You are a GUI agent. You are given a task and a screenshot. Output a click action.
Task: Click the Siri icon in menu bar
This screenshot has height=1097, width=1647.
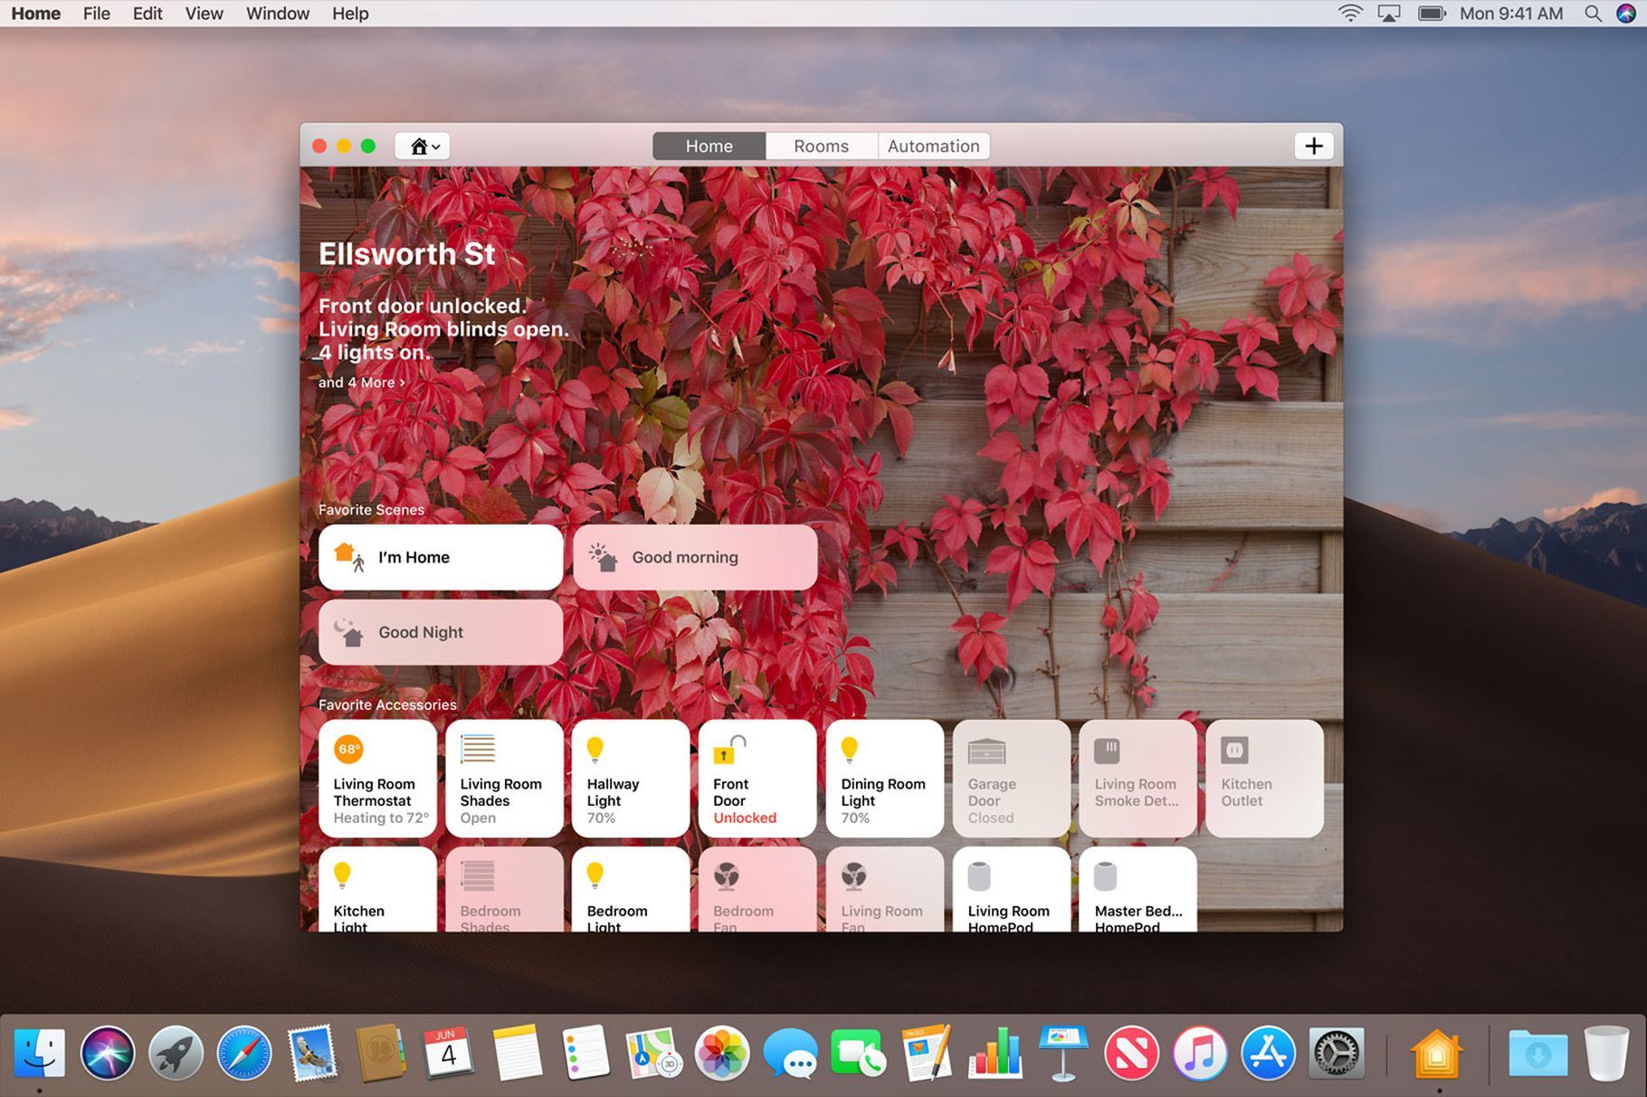point(1626,14)
